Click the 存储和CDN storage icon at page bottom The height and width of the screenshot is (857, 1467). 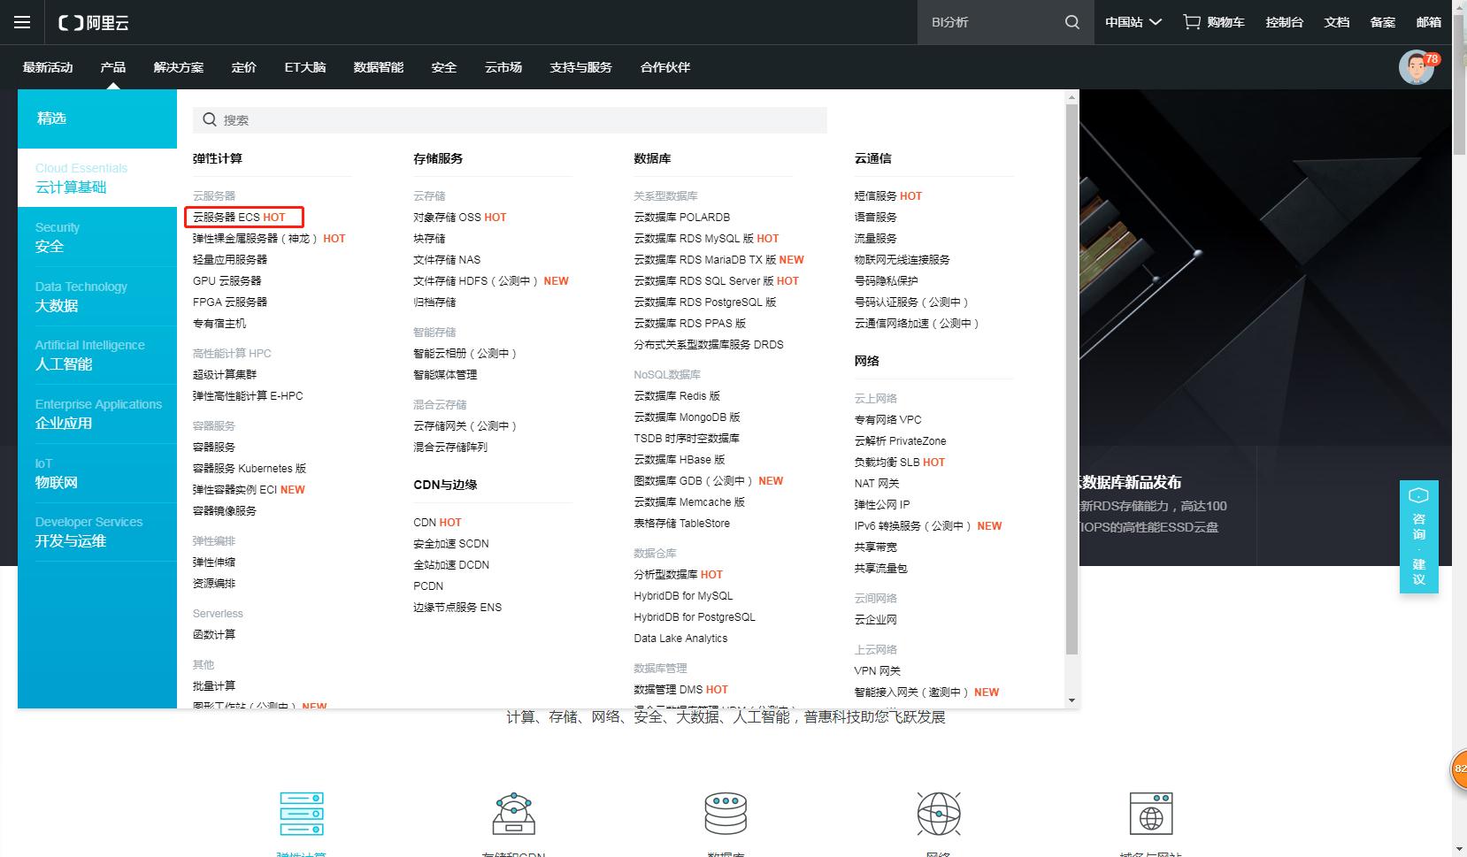tap(514, 814)
